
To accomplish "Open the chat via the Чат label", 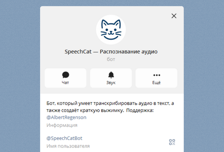I will tap(65, 83).
